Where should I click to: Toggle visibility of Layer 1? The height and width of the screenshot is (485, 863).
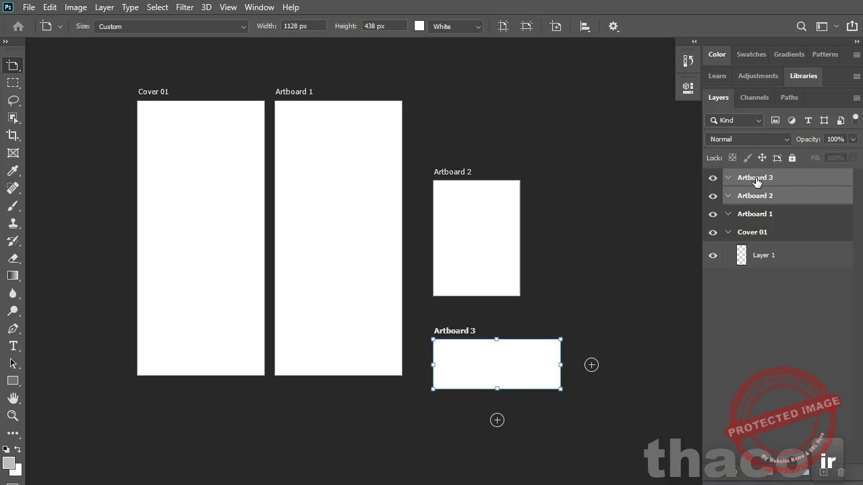pos(713,255)
